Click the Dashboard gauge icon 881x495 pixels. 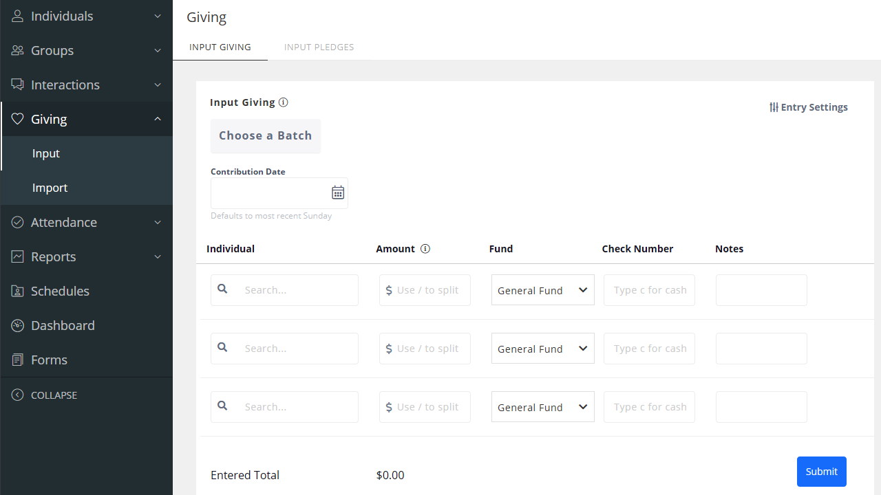click(x=17, y=324)
